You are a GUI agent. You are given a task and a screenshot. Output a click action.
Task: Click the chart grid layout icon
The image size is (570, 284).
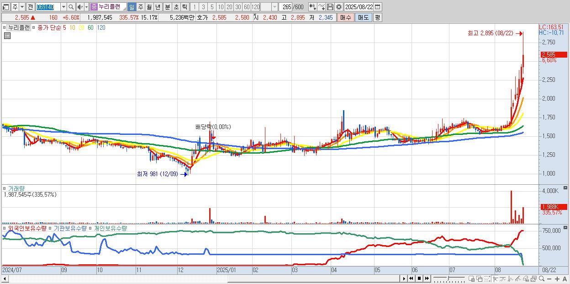click(x=472, y=279)
